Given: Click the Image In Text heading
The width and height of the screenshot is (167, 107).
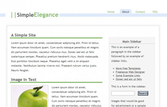Looking at the screenshot, I should pyautogui.click(x=24, y=80).
